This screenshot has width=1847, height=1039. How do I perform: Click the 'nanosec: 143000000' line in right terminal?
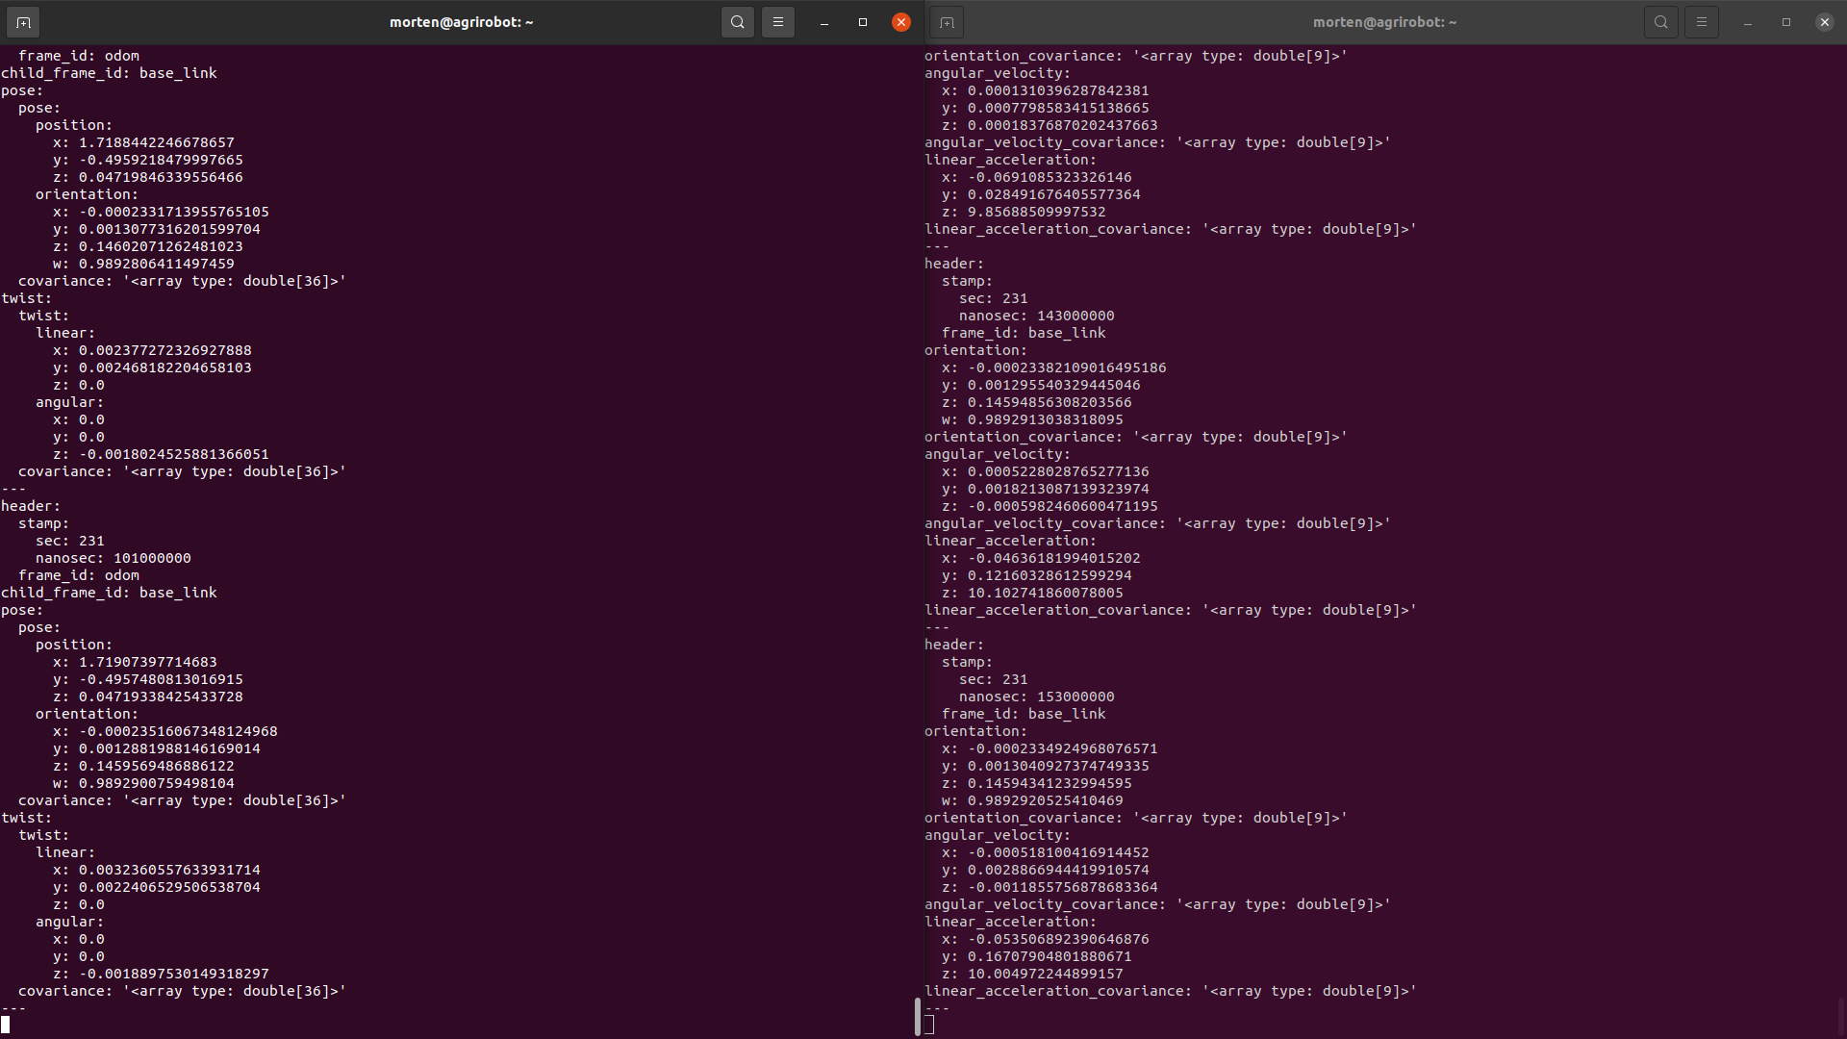click(x=1036, y=316)
